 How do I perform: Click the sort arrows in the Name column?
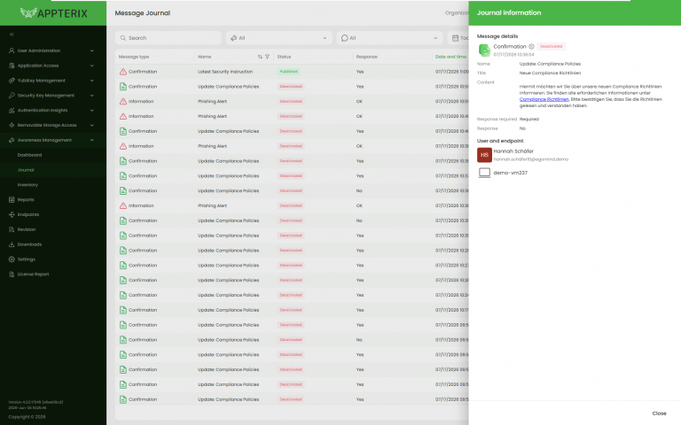[x=260, y=57]
